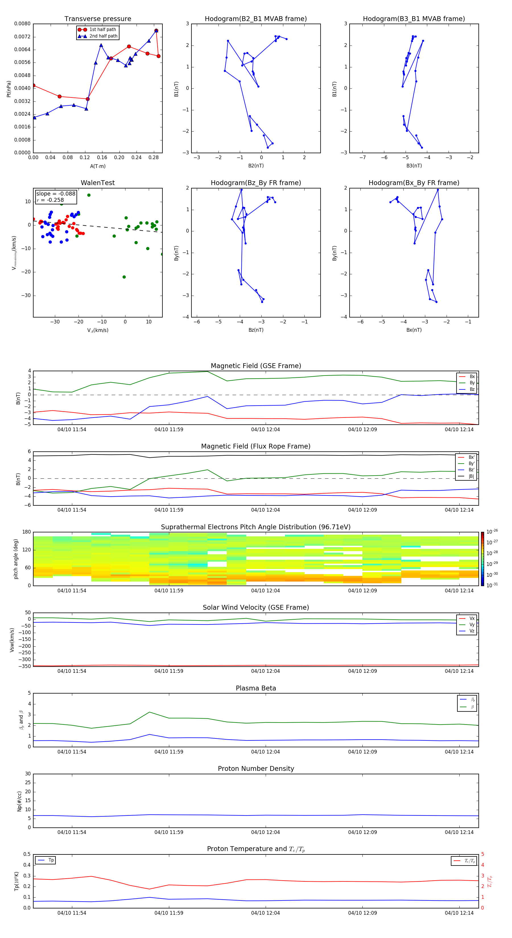Click the 'r = -0.258' annotation
Screen dimensions: 512x938
[50, 200]
